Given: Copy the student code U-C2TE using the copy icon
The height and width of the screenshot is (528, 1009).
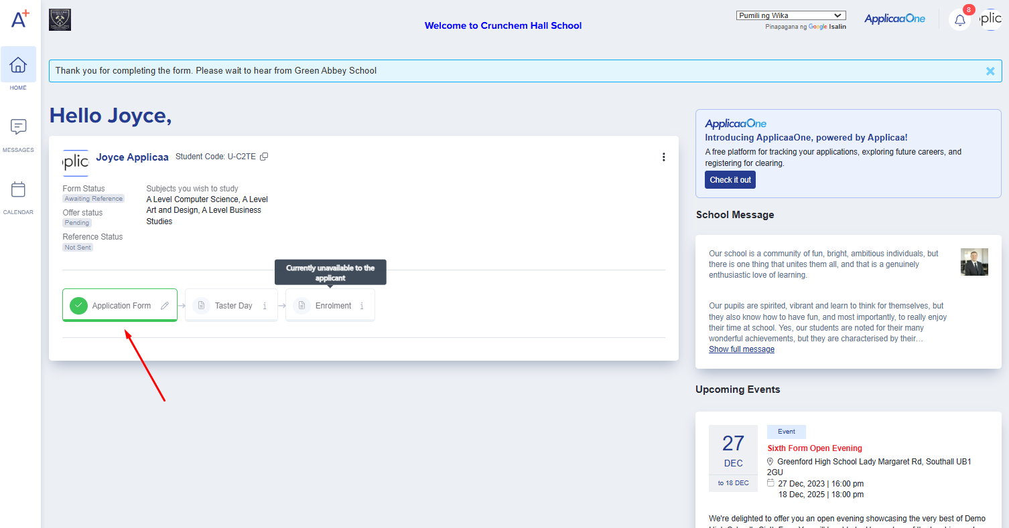Looking at the screenshot, I should (263, 156).
